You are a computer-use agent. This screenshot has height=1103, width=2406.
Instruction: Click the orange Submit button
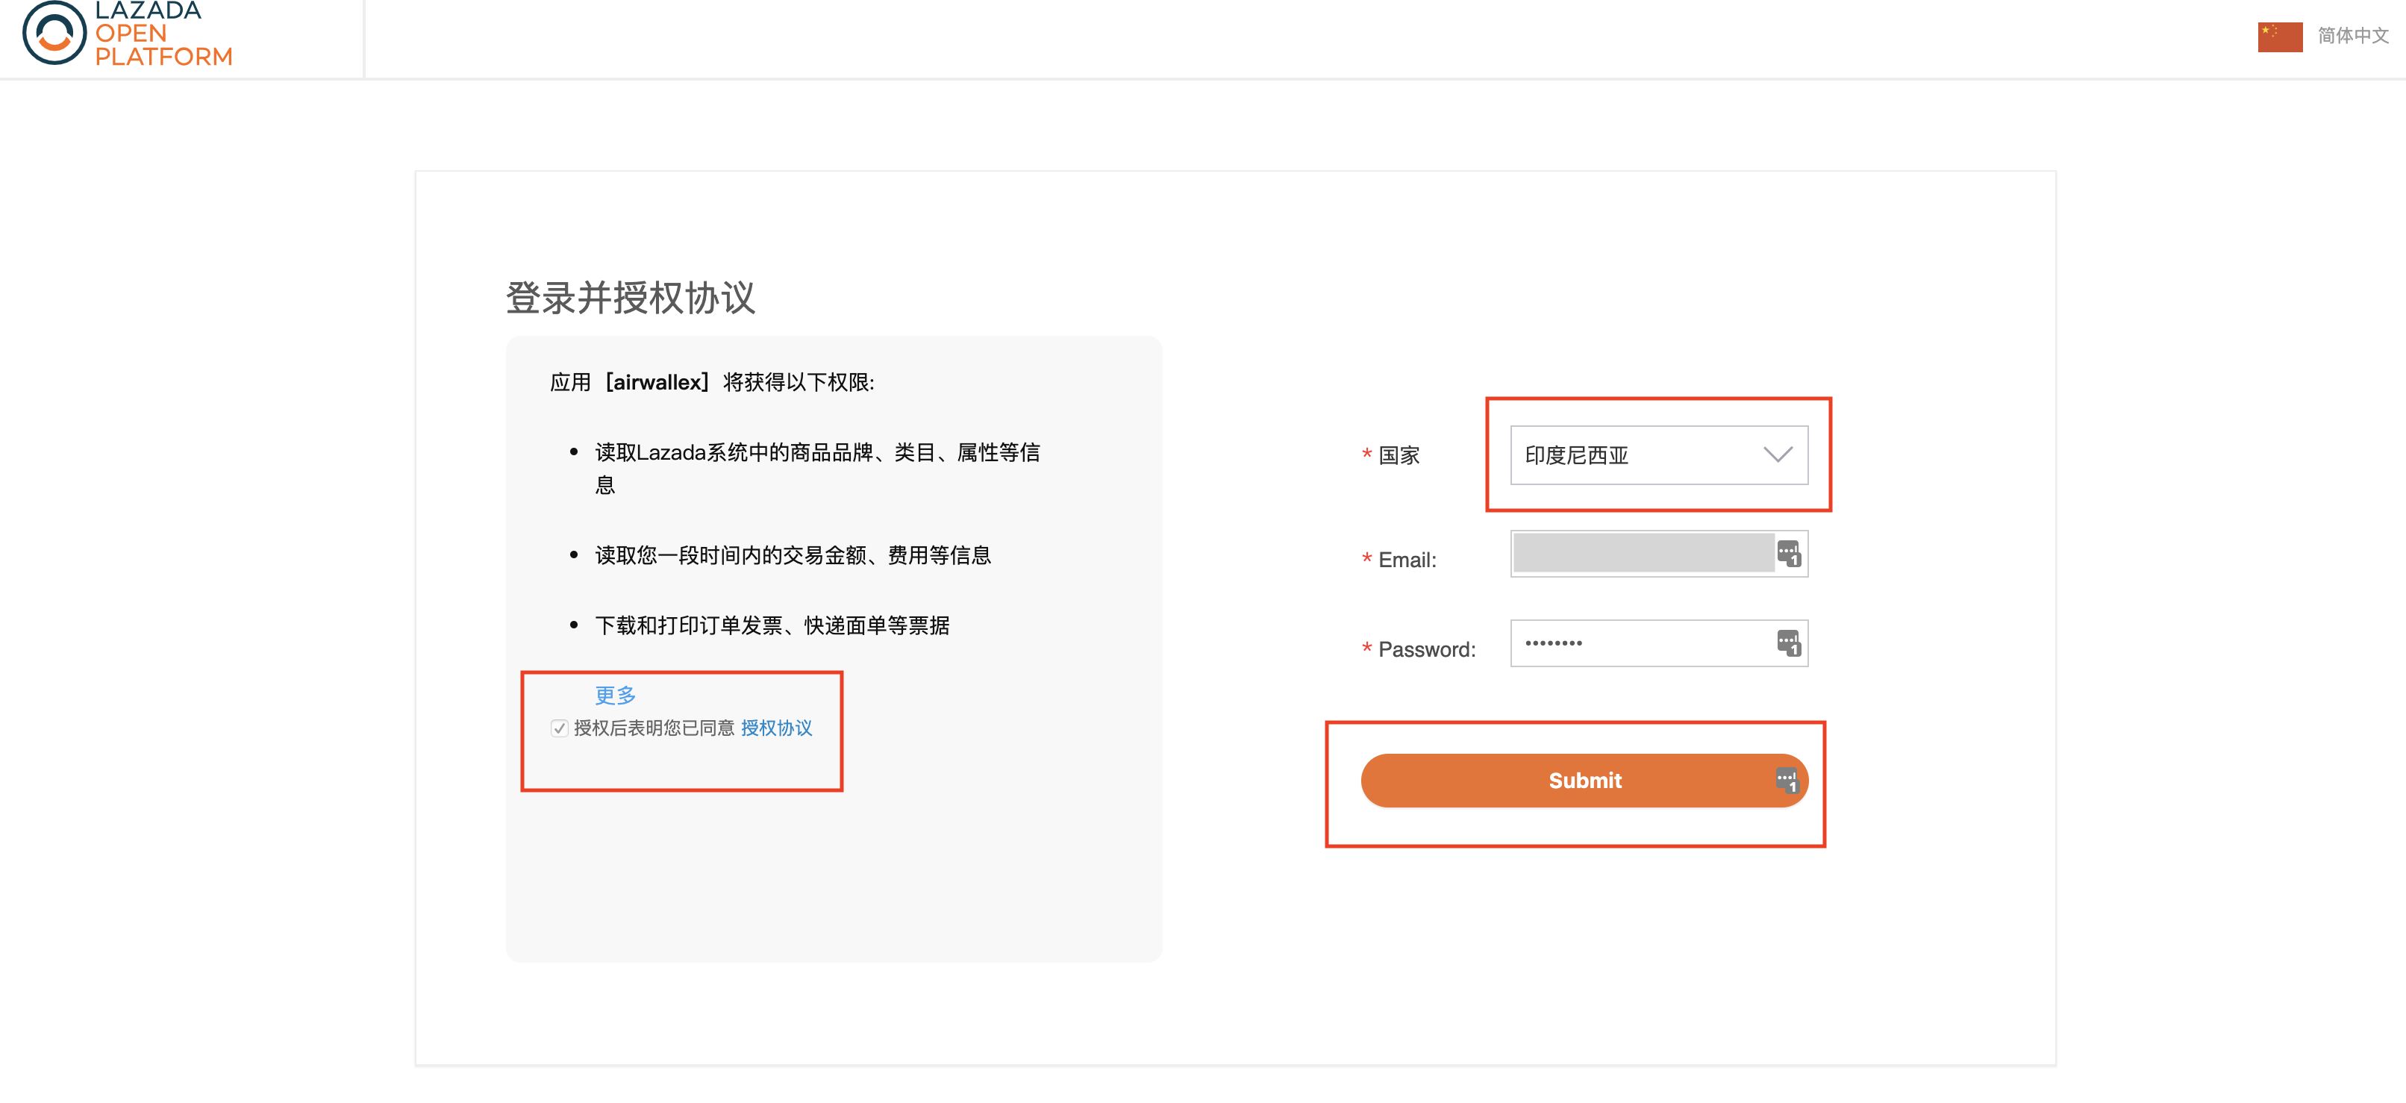click(x=1584, y=781)
